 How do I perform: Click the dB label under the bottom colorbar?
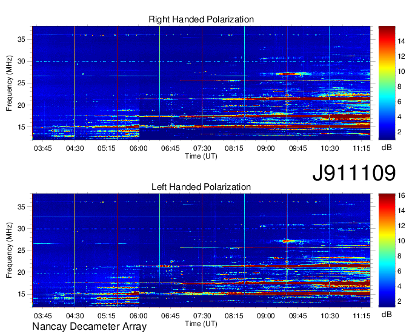[387, 314]
